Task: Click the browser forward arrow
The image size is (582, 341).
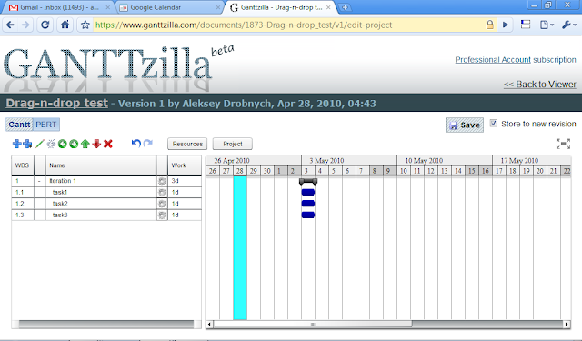Action: (25, 25)
